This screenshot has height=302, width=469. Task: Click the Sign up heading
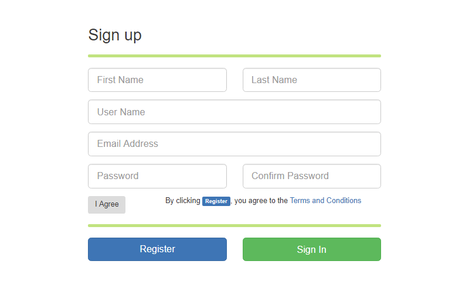pos(115,35)
